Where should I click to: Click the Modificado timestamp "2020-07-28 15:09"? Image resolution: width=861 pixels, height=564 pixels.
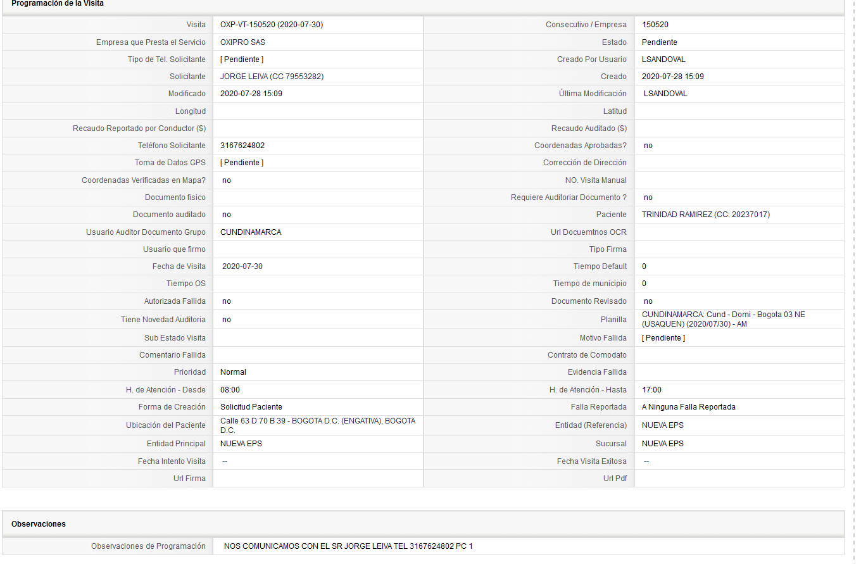[x=251, y=94]
